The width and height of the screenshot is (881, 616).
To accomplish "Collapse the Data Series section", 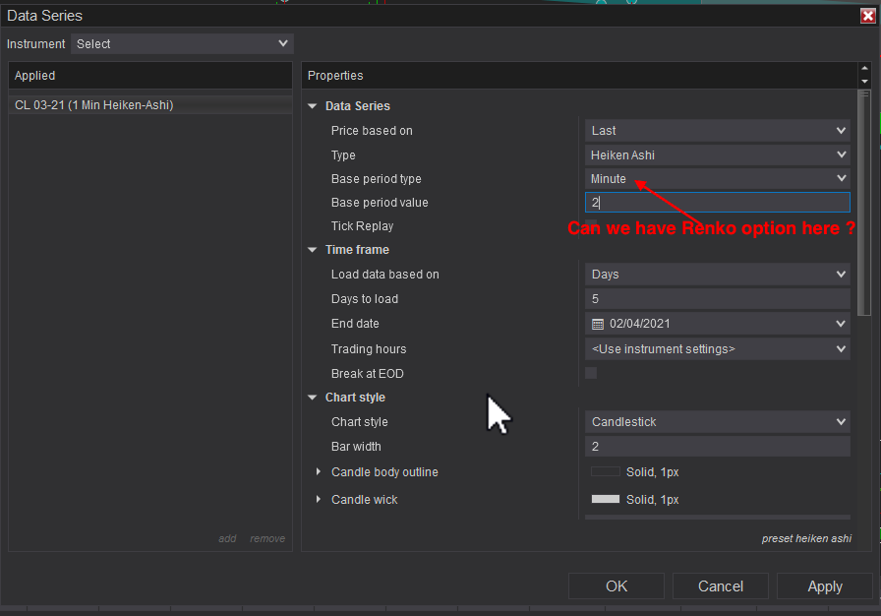I will tap(313, 105).
